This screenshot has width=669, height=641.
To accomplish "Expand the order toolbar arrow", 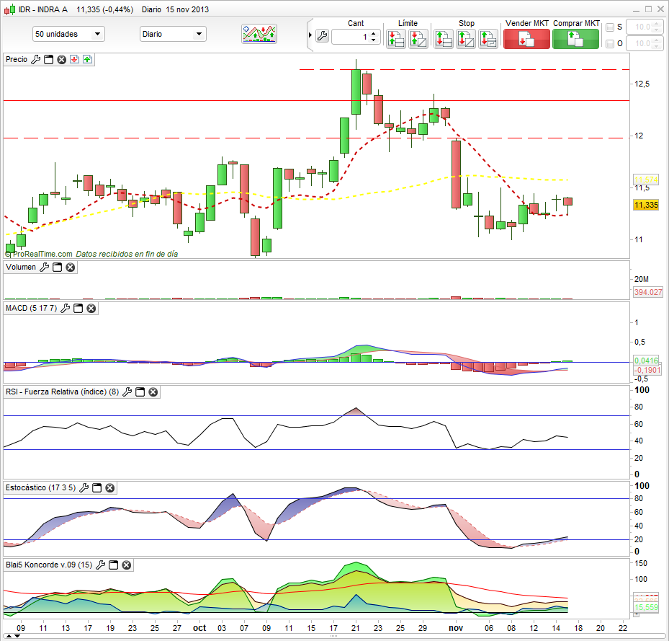I will 310,35.
